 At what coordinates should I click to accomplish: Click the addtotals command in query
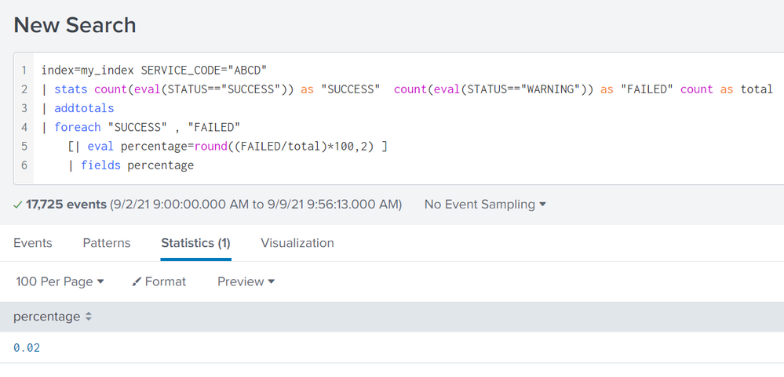[x=84, y=108]
